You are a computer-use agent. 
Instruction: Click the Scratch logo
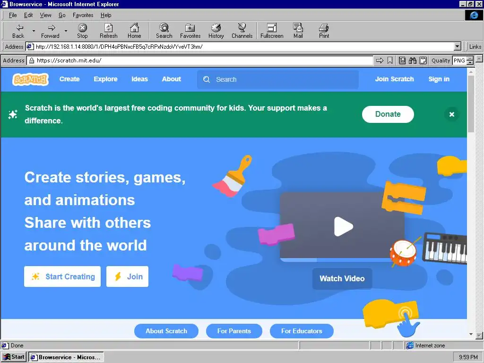30,79
